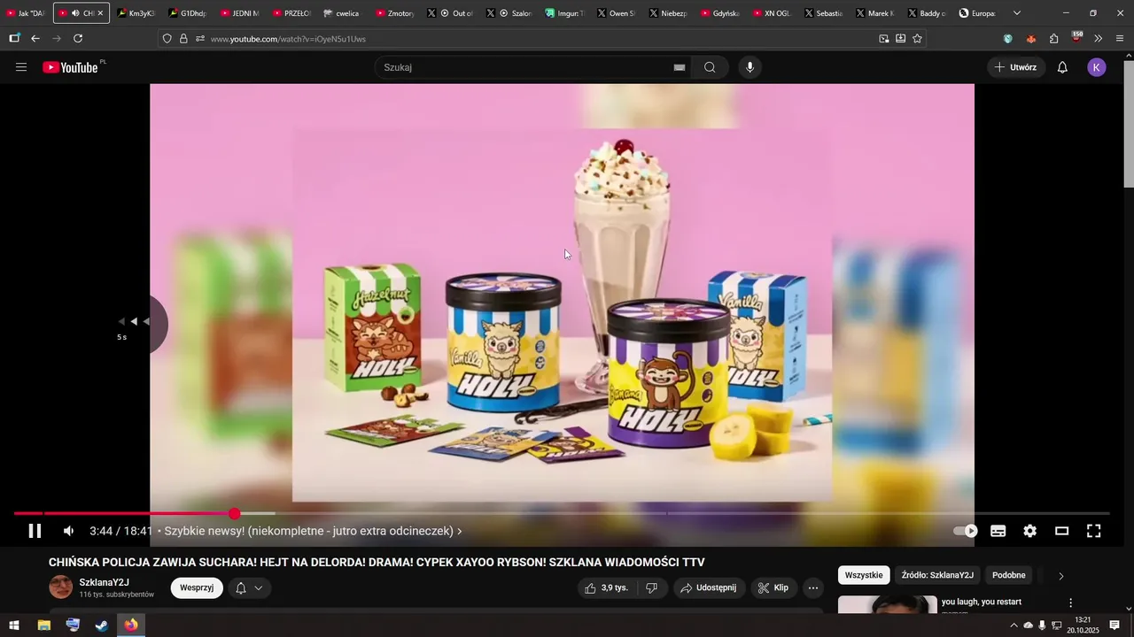Select the Podobne filter chip
The width and height of the screenshot is (1134, 637).
click(1009, 575)
